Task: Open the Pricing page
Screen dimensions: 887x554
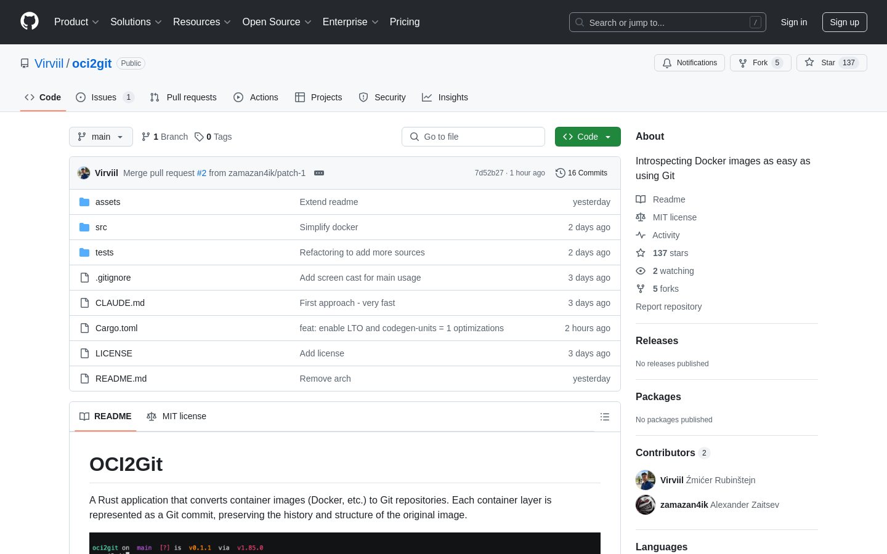Action: [x=405, y=22]
